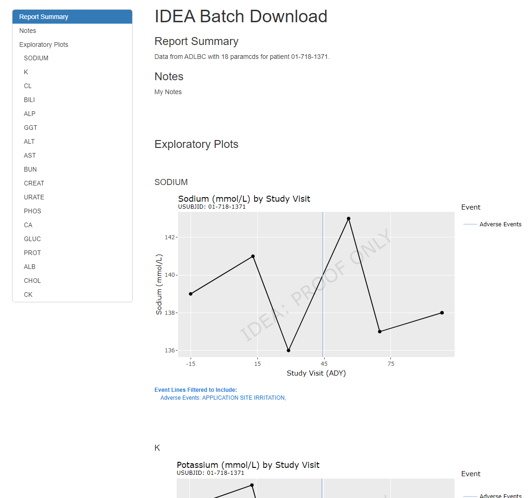This screenshot has width=530, height=498.
Task: Open the URATE plot link
Action: 72,197
